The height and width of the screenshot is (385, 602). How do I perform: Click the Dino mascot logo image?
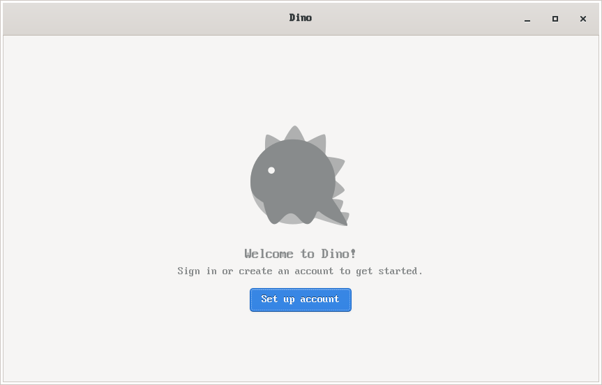click(x=300, y=176)
